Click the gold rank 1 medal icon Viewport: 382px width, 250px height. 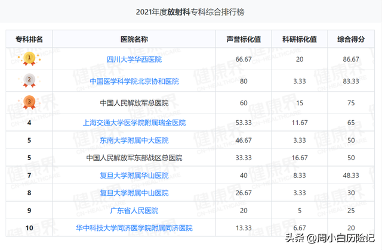point(29,58)
